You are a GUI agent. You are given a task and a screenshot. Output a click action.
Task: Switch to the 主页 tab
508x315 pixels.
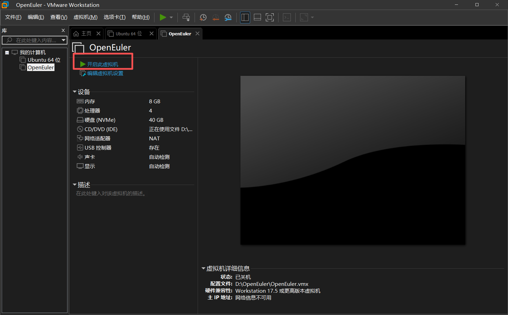click(x=86, y=34)
